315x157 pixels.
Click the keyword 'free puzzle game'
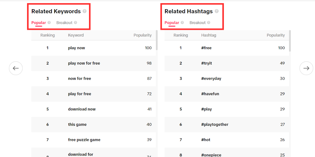point(84,140)
